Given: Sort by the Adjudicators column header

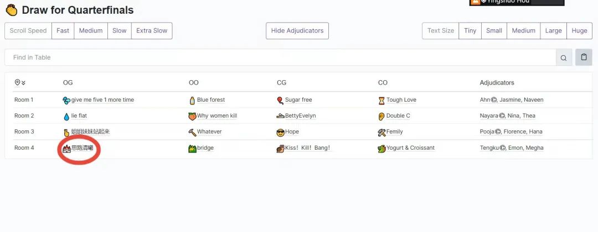Looking at the screenshot, I should [x=497, y=83].
